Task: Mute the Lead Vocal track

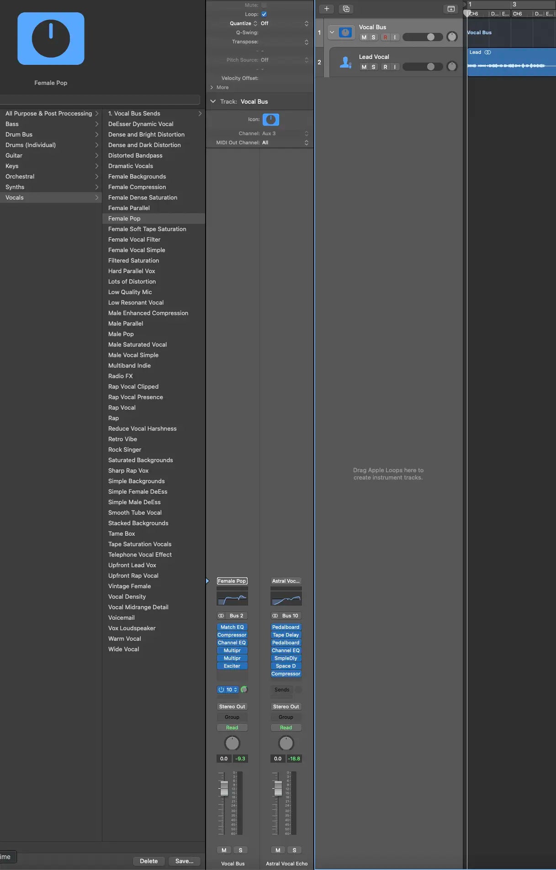Action: pyautogui.click(x=364, y=67)
